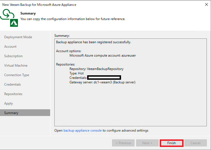Viewport: 211px width, 150px height.
Task: Select the Repositories wizard step
Action: pos(13,94)
